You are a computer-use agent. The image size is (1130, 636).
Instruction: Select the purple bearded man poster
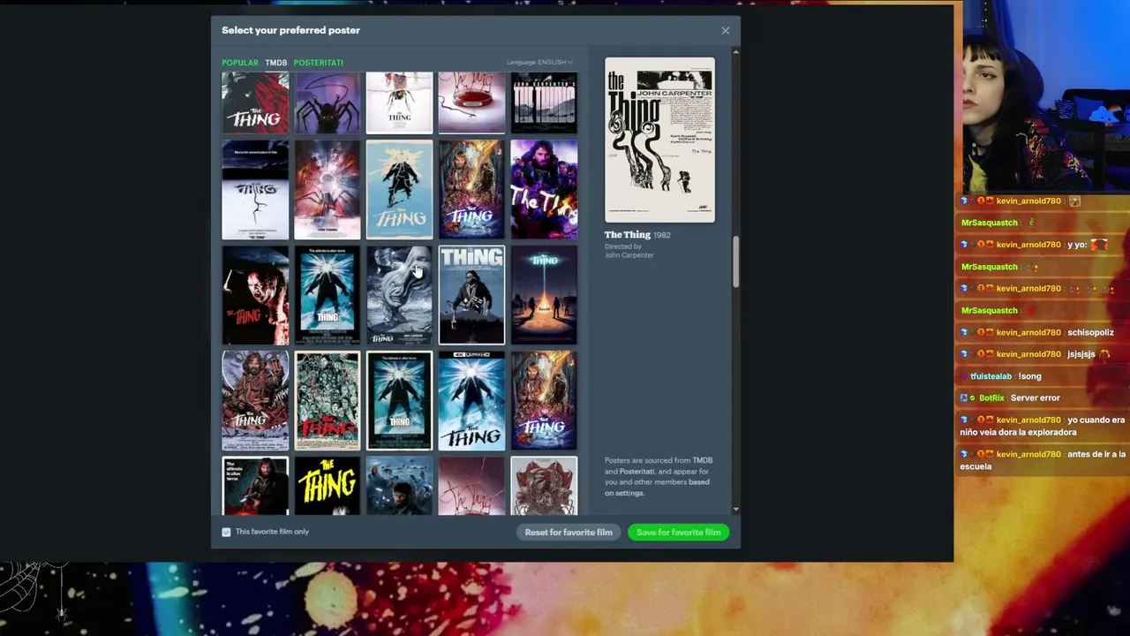click(x=544, y=189)
